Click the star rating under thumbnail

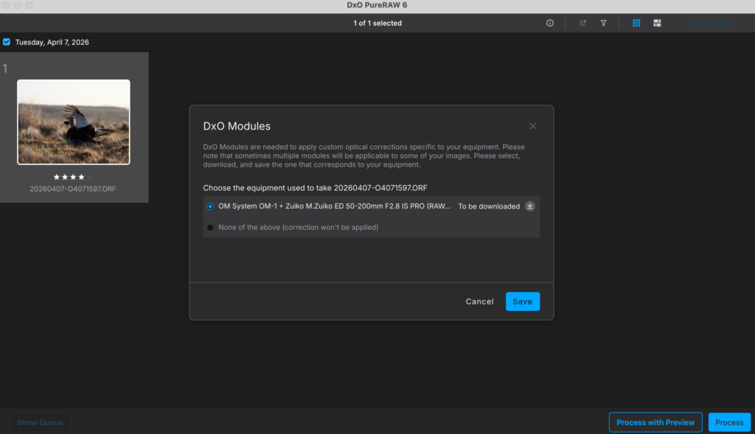(72, 177)
